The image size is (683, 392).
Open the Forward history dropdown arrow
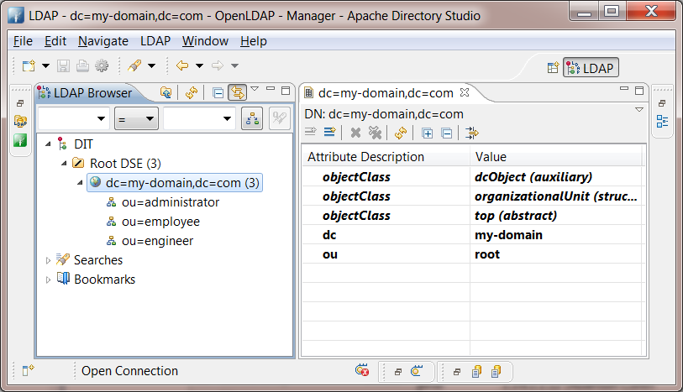(234, 66)
